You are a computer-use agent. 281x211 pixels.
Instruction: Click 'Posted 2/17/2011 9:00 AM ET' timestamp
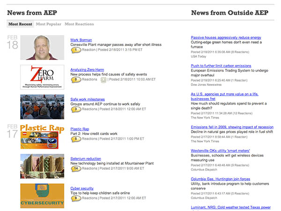[122, 168]
